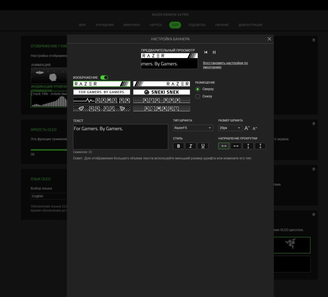
Task: Pick the GAME ON banner image
Action: click(x=102, y=101)
